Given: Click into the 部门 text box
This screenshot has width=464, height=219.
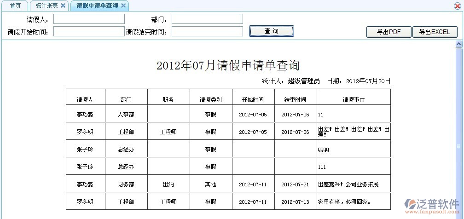Looking at the screenshot, I should click(207, 19).
